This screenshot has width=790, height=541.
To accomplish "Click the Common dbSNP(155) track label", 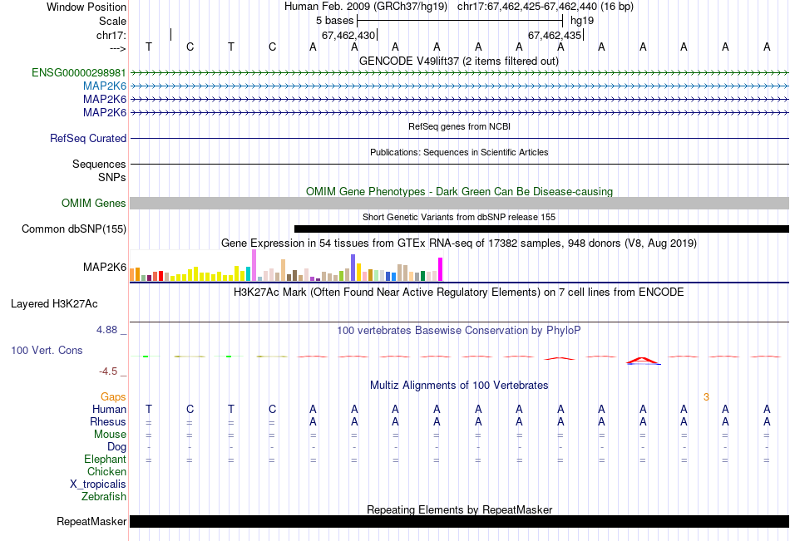I will (x=74, y=229).
